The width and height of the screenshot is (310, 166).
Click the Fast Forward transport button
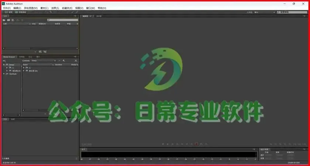click(187, 144)
